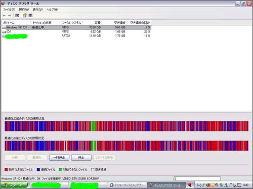Viewport: 253px width, 189px height.
Task: Select the Windows XP (C:) volume name
Action: coord(17,27)
